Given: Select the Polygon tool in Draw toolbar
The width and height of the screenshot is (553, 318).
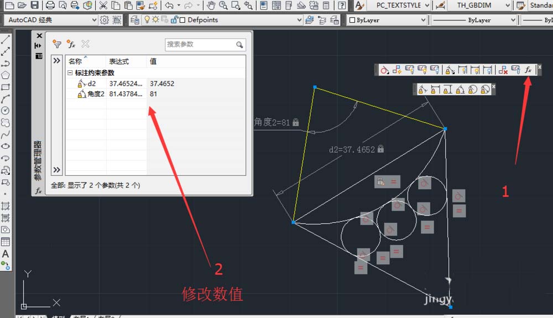Looking at the screenshot, I should click(x=6, y=75).
